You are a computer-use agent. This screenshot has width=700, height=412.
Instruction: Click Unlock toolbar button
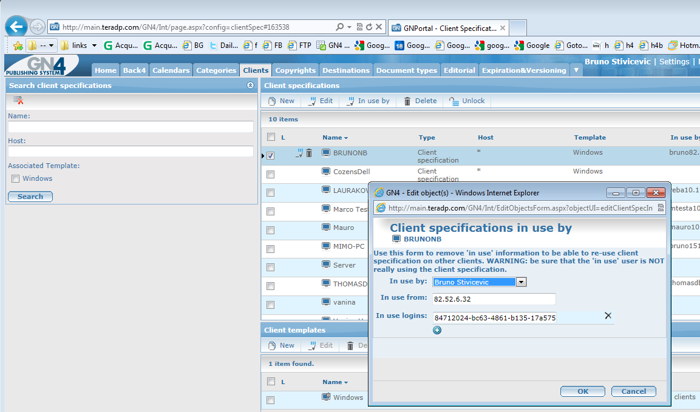[467, 101]
